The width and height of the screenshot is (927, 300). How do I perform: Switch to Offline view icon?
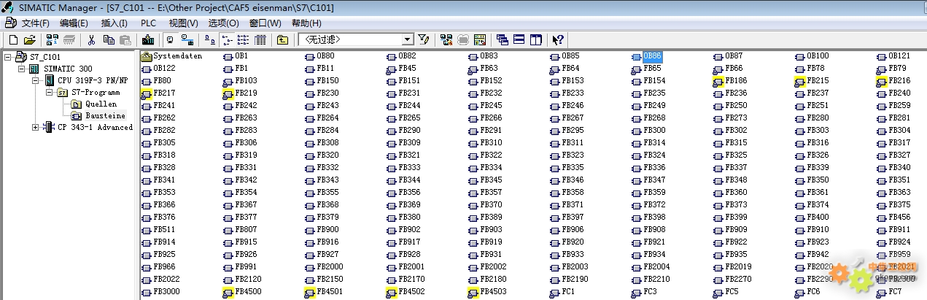(x=170, y=39)
